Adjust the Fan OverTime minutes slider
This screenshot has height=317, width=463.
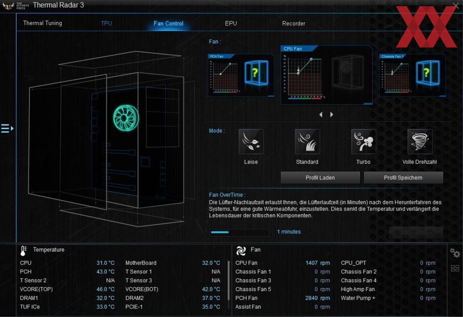[239, 232]
